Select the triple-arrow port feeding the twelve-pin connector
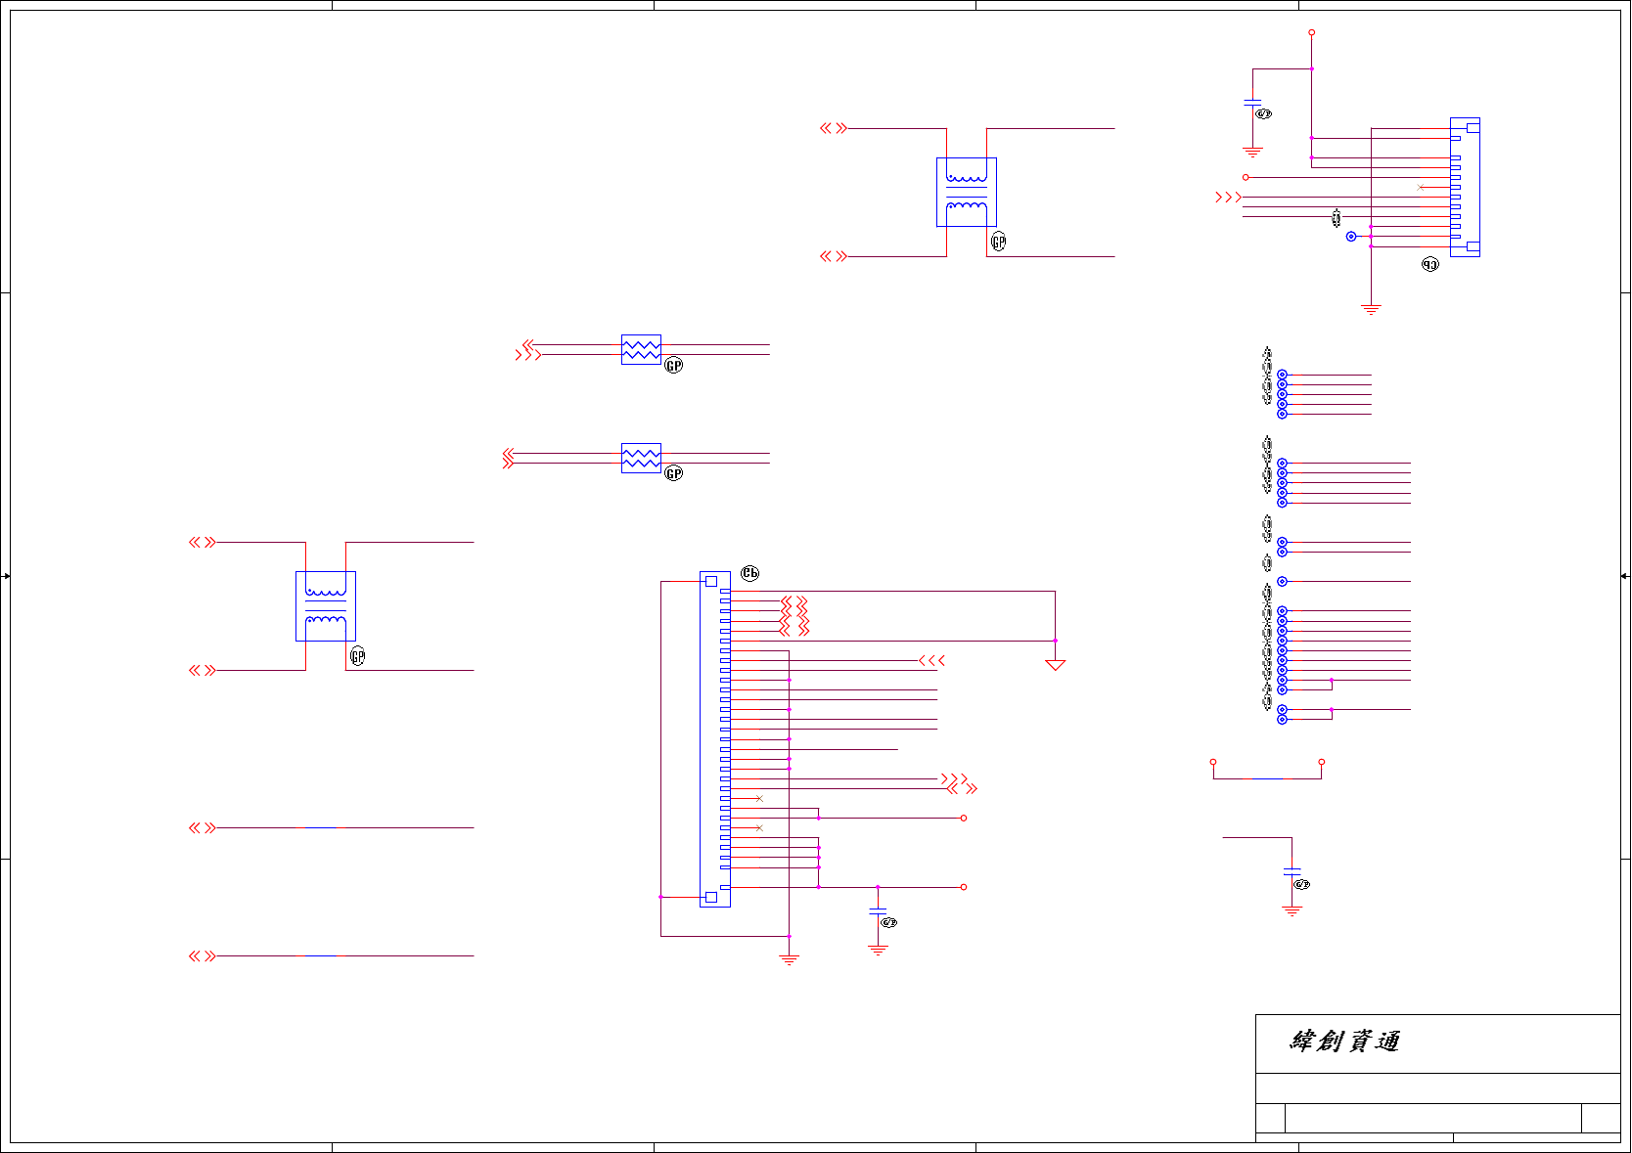 pyautogui.click(x=1228, y=197)
